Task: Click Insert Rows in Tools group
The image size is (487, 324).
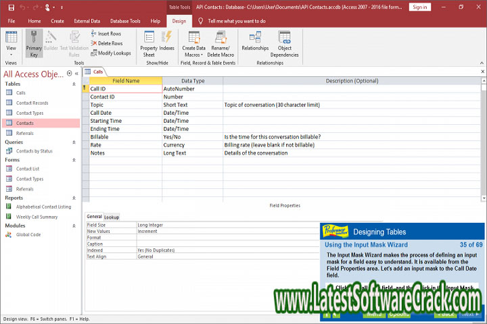Action: click(x=106, y=34)
